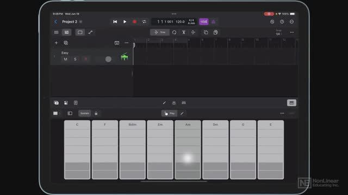Toggle the sustain lock icon
The height and width of the screenshot is (195, 348).
96,113
